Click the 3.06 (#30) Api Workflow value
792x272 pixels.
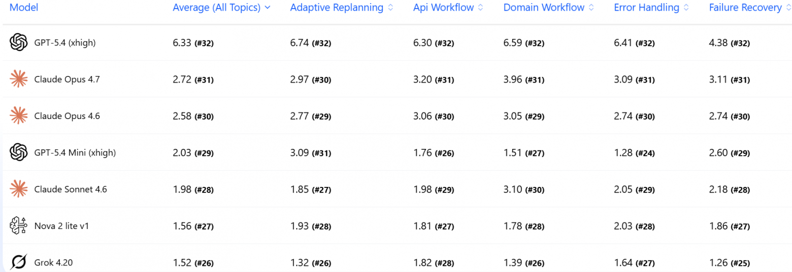click(434, 116)
